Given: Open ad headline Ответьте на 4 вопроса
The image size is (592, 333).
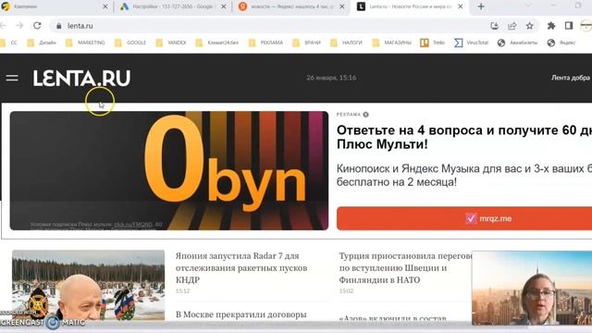Looking at the screenshot, I should (x=464, y=137).
